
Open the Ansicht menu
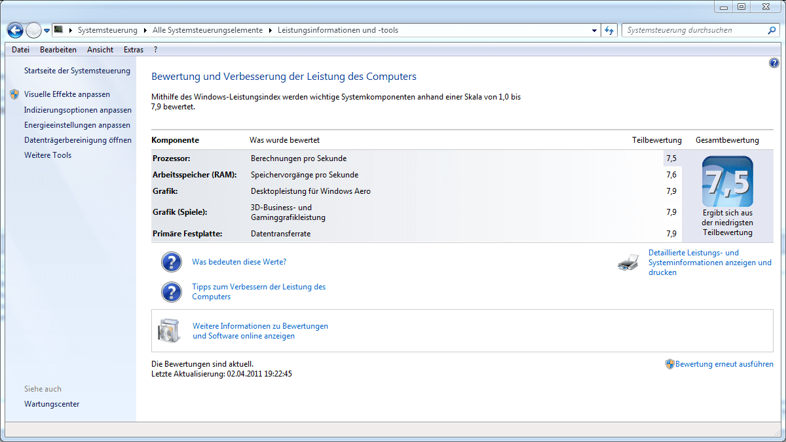(100, 50)
